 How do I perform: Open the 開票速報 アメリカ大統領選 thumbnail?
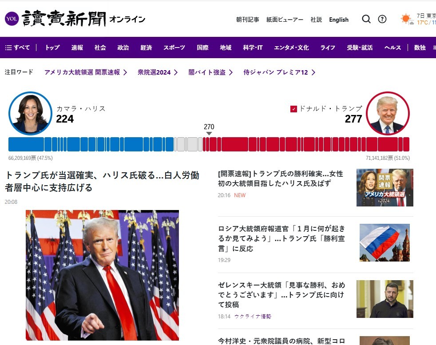click(x=385, y=188)
